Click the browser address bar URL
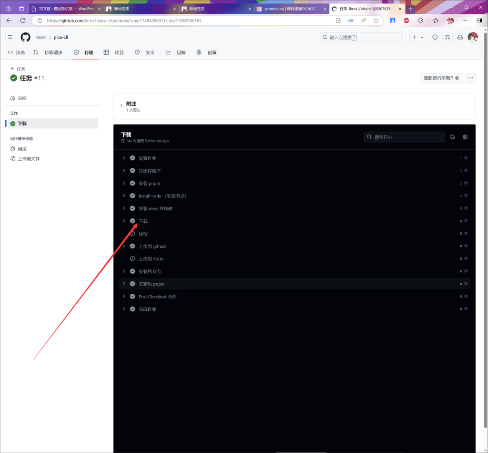Image resolution: width=488 pixels, height=453 pixels. (124, 21)
